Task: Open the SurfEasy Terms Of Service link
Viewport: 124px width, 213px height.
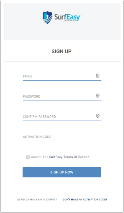Action: (69, 157)
